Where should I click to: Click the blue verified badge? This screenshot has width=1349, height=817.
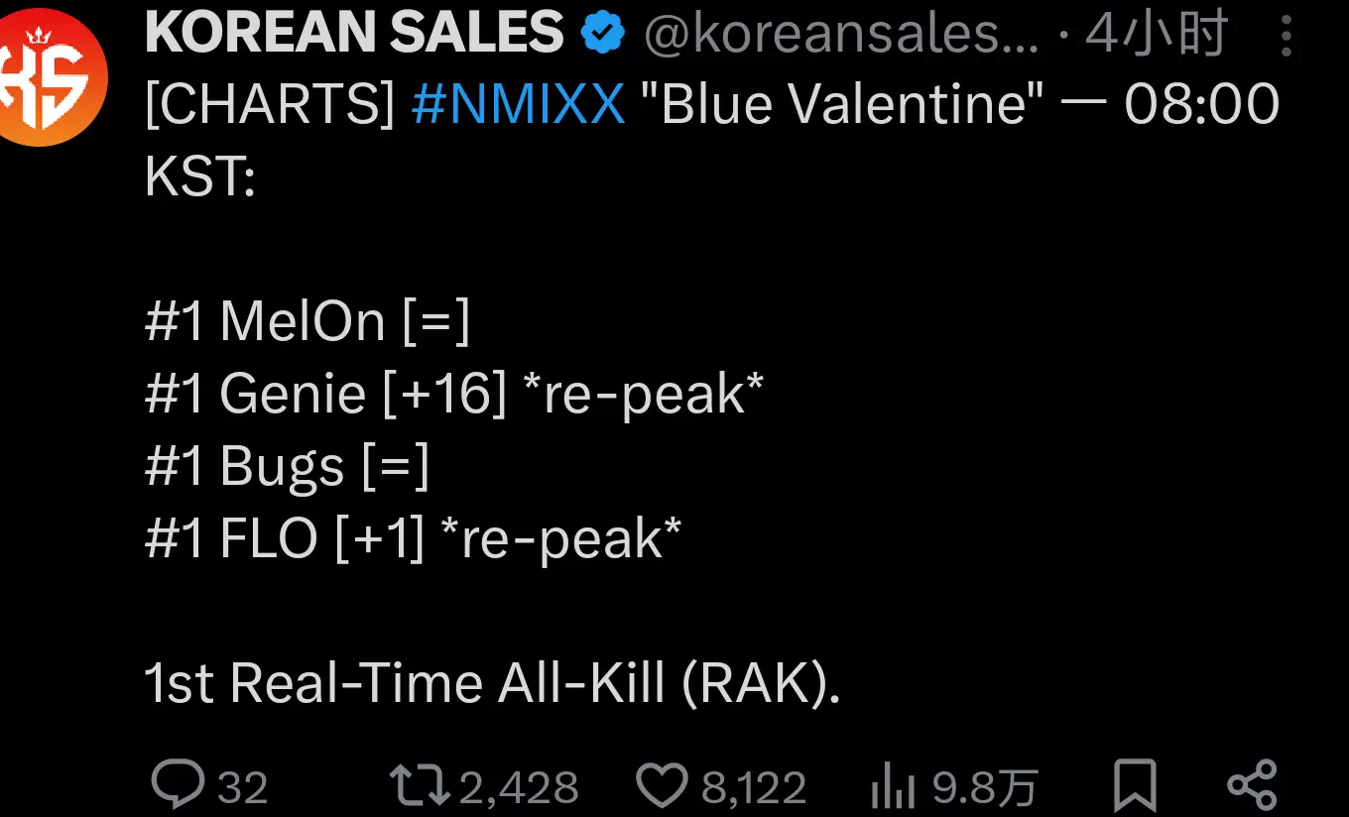click(x=603, y=36)
